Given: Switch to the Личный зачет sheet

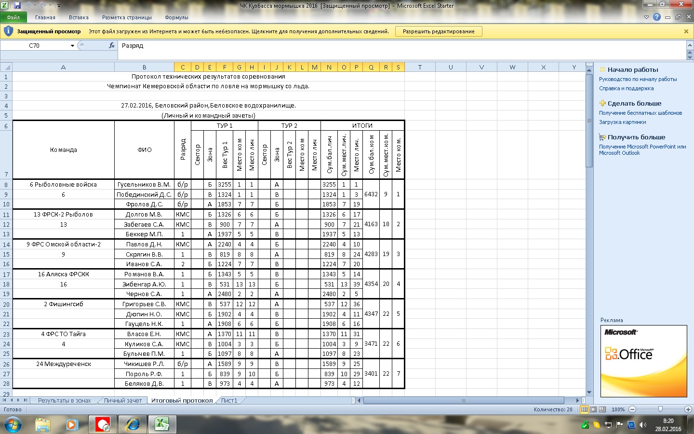Looking at the screenshot, I should point(123,400).
